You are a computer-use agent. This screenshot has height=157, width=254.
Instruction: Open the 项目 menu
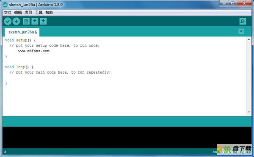click(x=28, y=13)
